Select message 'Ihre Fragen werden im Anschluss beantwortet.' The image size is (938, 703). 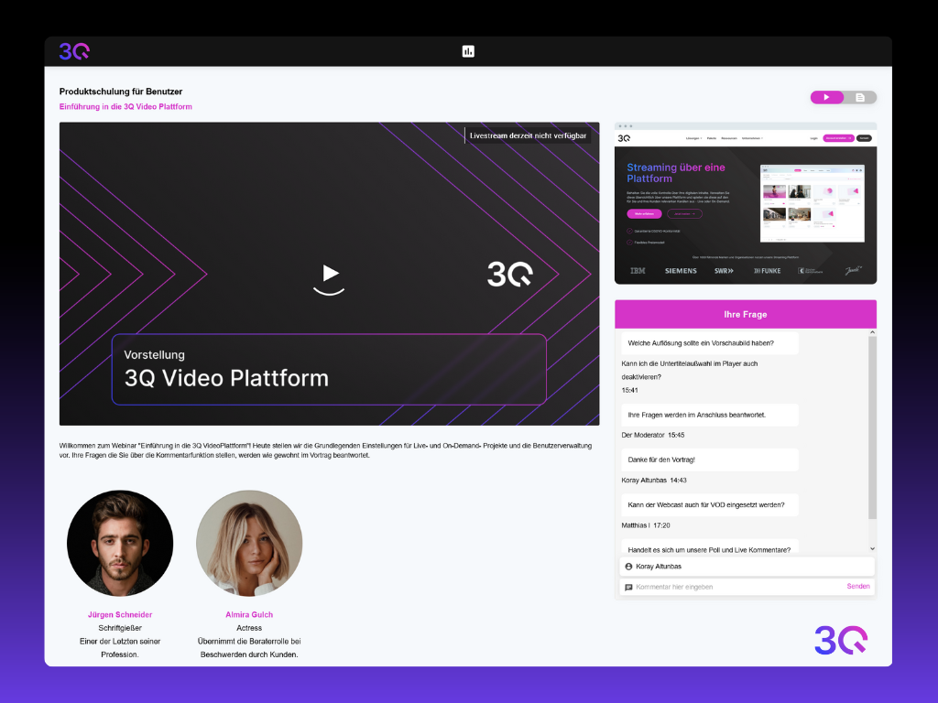click(x=710, y=415)
